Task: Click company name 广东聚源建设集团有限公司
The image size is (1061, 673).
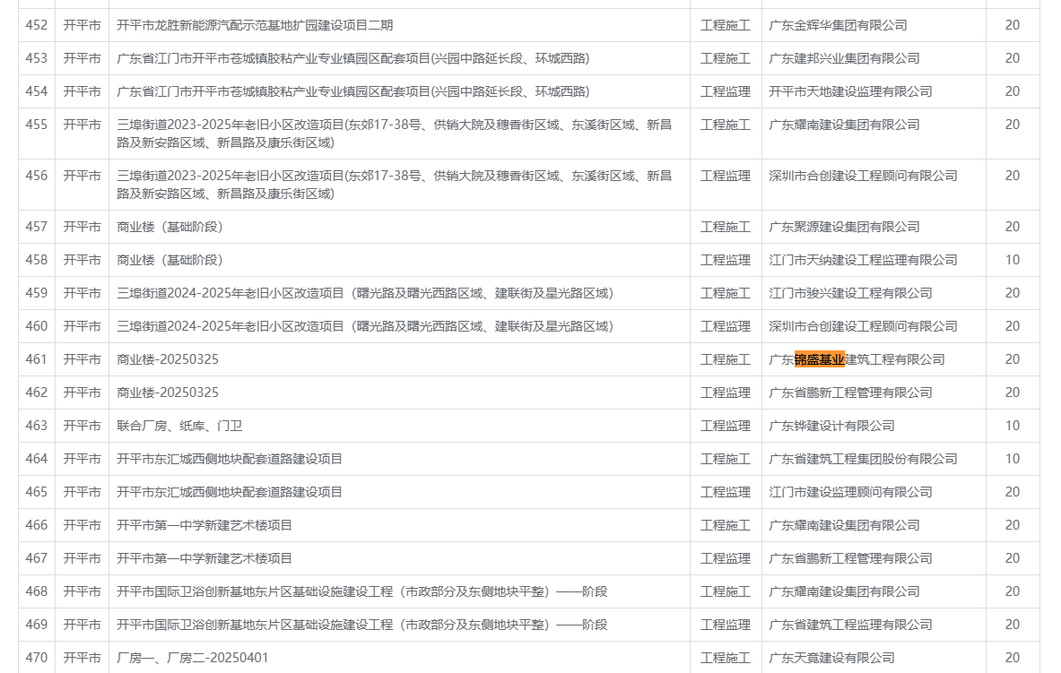Action: 844,227
